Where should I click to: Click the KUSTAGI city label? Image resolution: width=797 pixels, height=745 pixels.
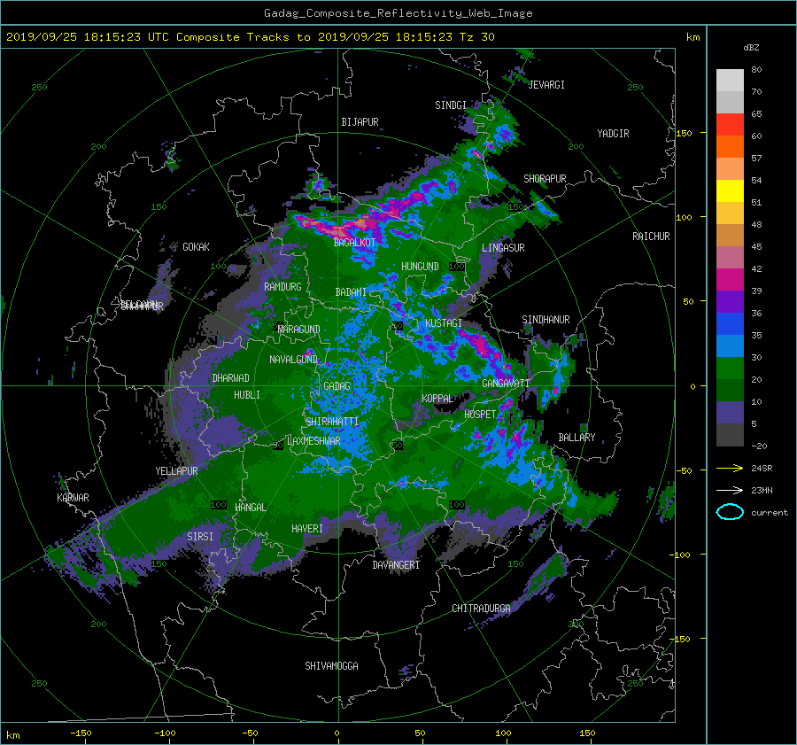click(444, 323)
